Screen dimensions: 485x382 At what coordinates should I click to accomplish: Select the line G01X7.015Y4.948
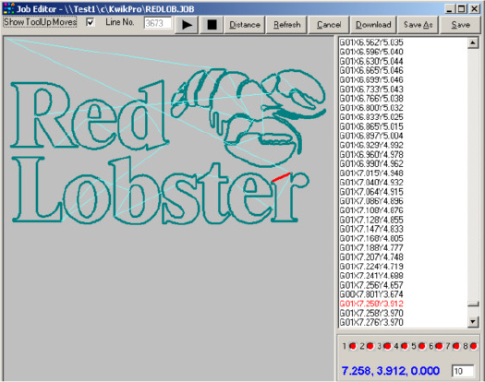click(x=371, y=173)
